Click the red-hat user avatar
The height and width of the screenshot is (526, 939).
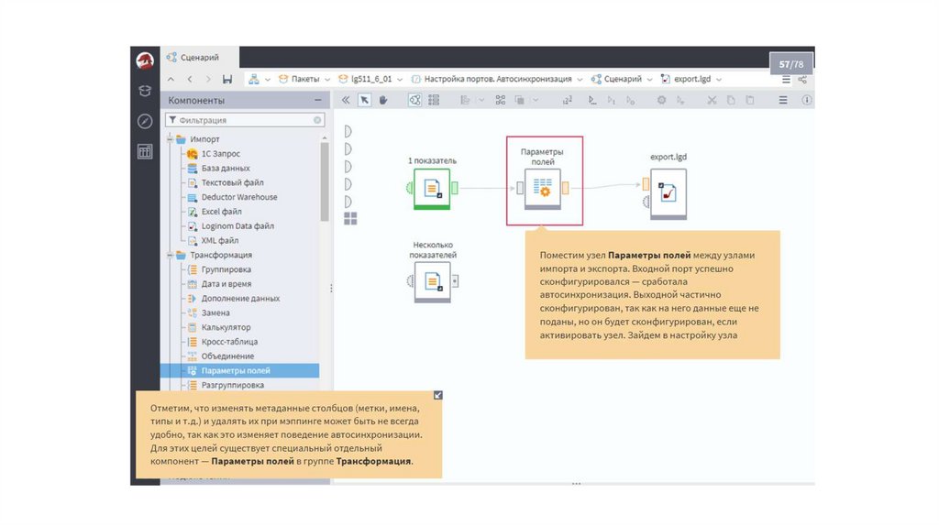(x=145, y=60)
